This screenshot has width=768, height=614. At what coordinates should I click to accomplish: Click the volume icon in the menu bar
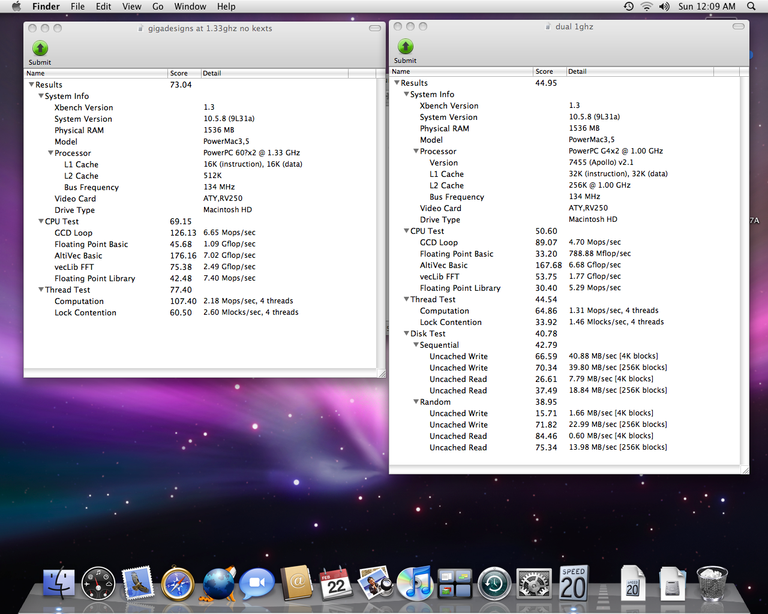664,6
